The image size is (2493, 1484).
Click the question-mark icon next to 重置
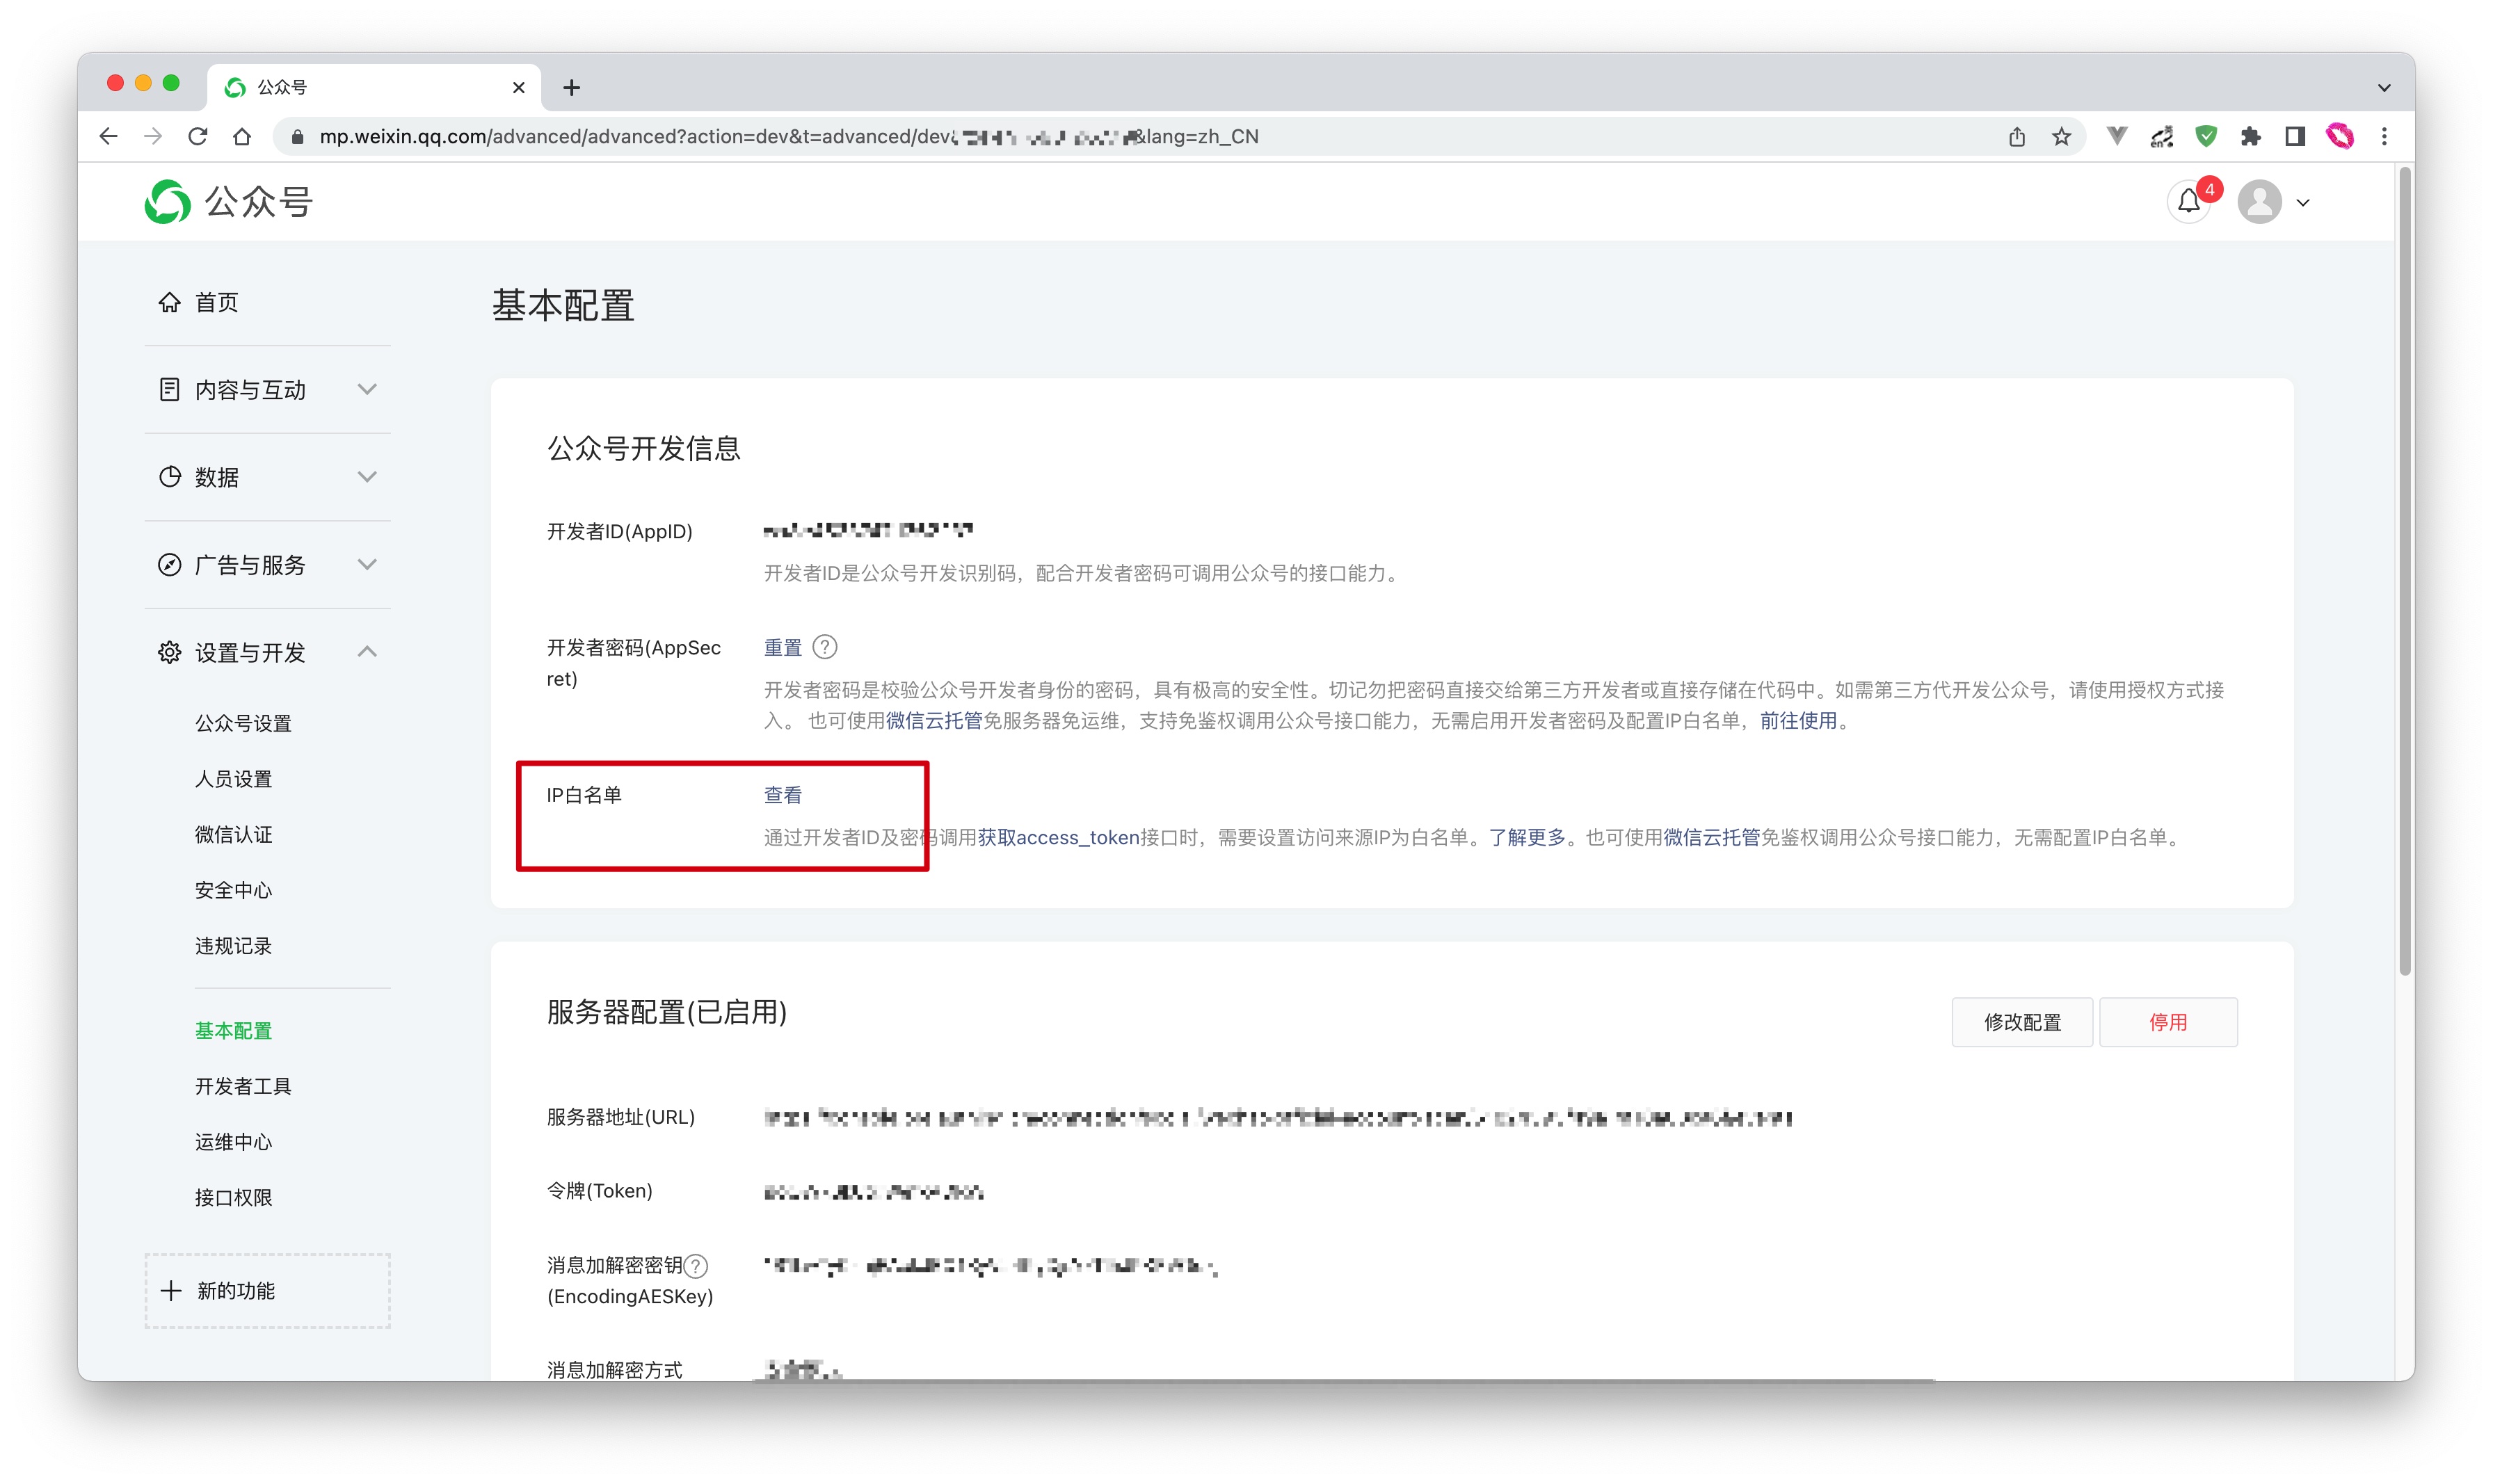[x=826, y=647]
